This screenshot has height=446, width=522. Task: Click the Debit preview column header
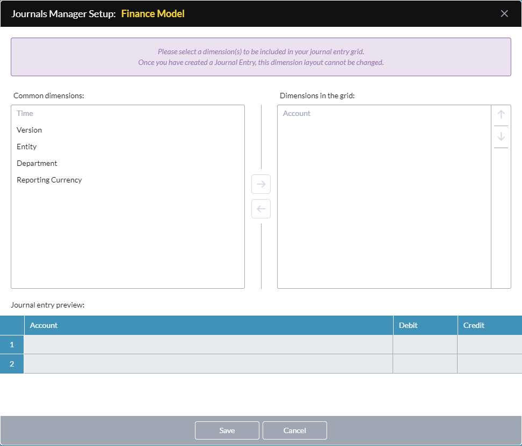tap(425, 325)
